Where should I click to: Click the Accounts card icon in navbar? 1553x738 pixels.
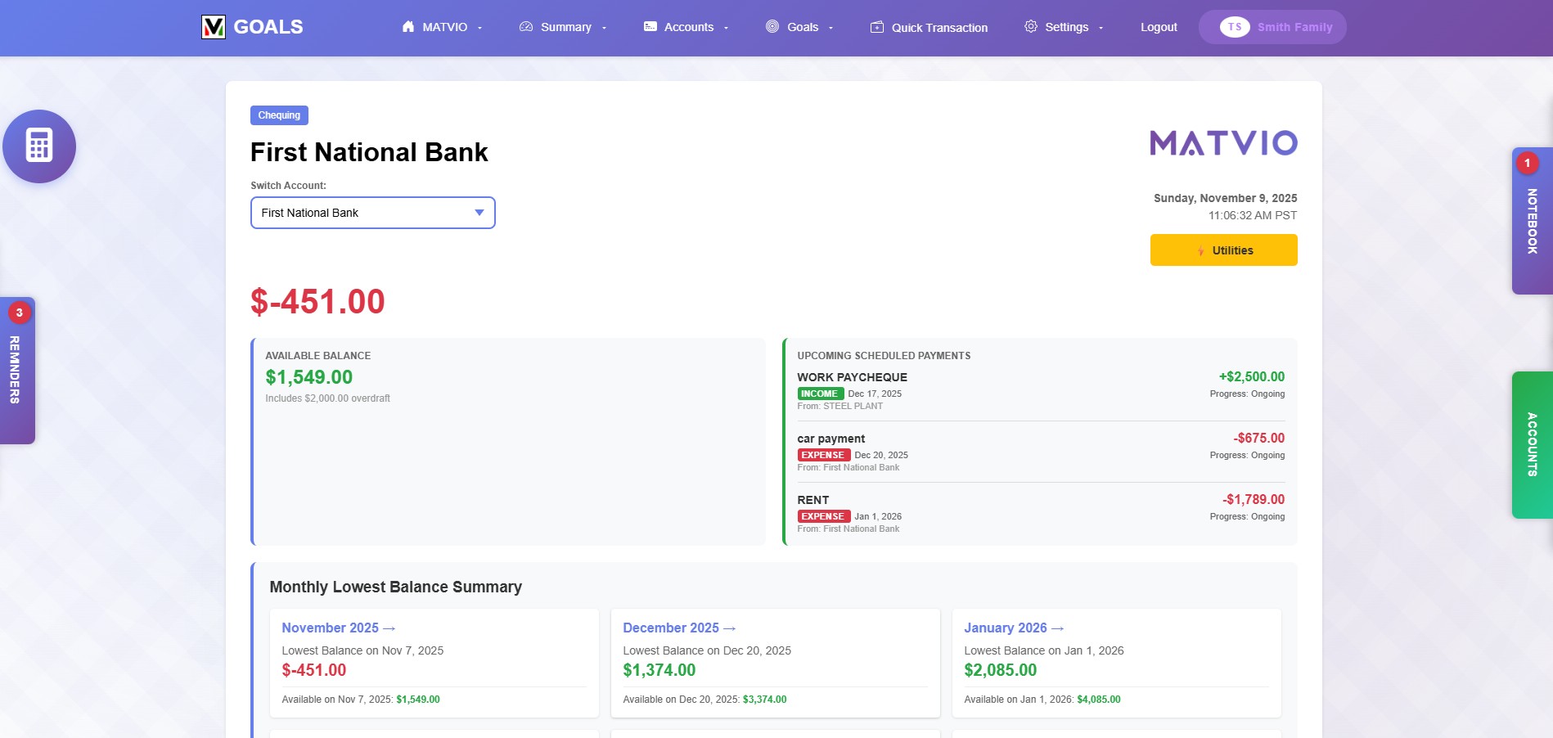pyautogui.click(x=650, y=27)
